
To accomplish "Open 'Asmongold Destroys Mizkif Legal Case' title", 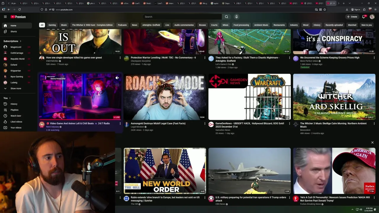I will coord(158,124).
